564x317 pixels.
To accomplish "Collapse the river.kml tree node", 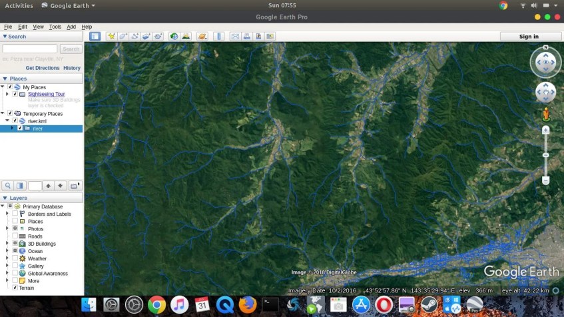I will point(7,121).
